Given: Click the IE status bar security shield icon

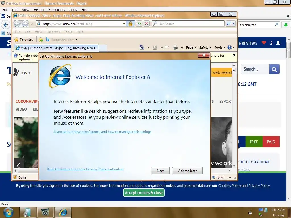Looking at the screenshot, I should 15,177.
